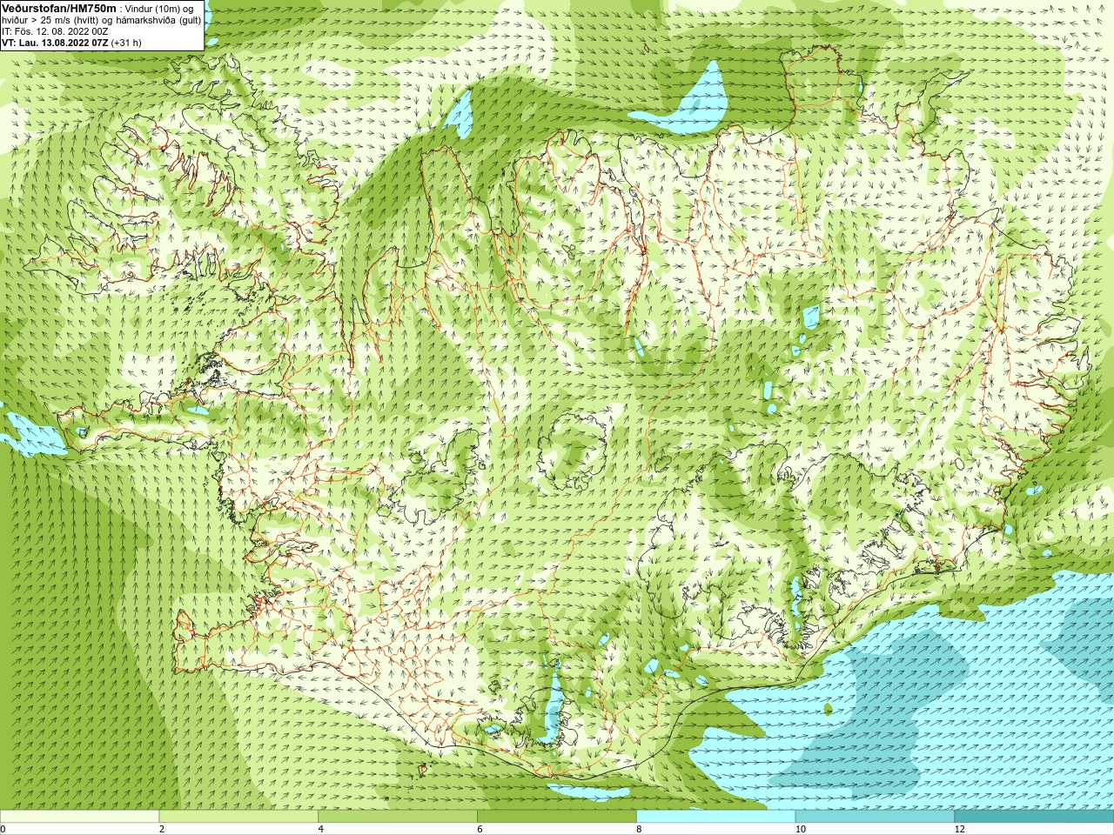Click the teal 10–12 scale segment
1114x835 pixels.
(x=875, y=817)
